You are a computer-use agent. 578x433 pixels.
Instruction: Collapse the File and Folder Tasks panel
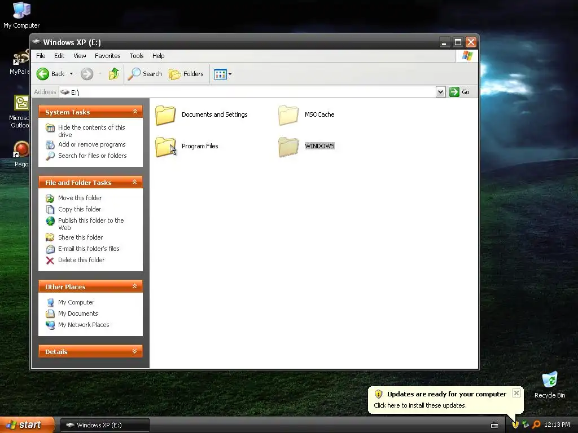pos(135,182)
